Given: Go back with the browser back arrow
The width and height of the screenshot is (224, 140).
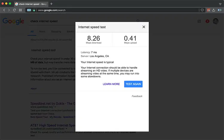Looking at the screenshot, I should (4, 10).
